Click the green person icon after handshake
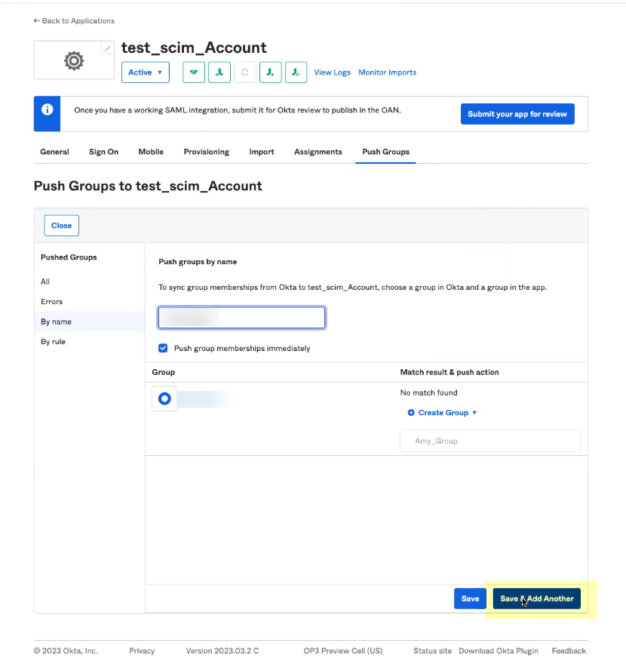The width and height of the screenshot is (626, 662). pyautogui.click(x=219, y=72)
